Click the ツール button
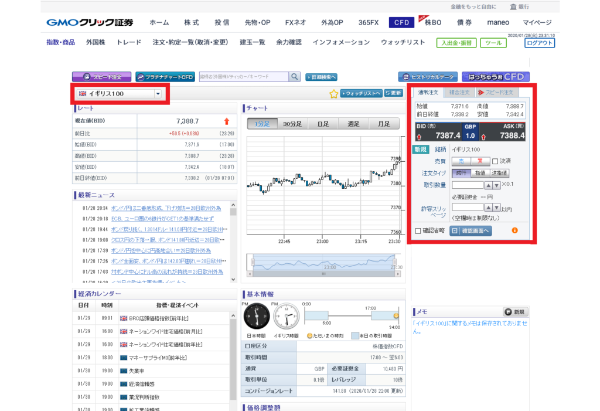The height and width of the screenshot is (411, 600). 493,43
